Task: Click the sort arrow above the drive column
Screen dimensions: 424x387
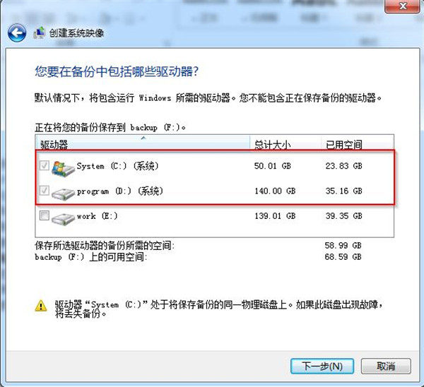Action: pyautogui.click(x=143, y=138)
